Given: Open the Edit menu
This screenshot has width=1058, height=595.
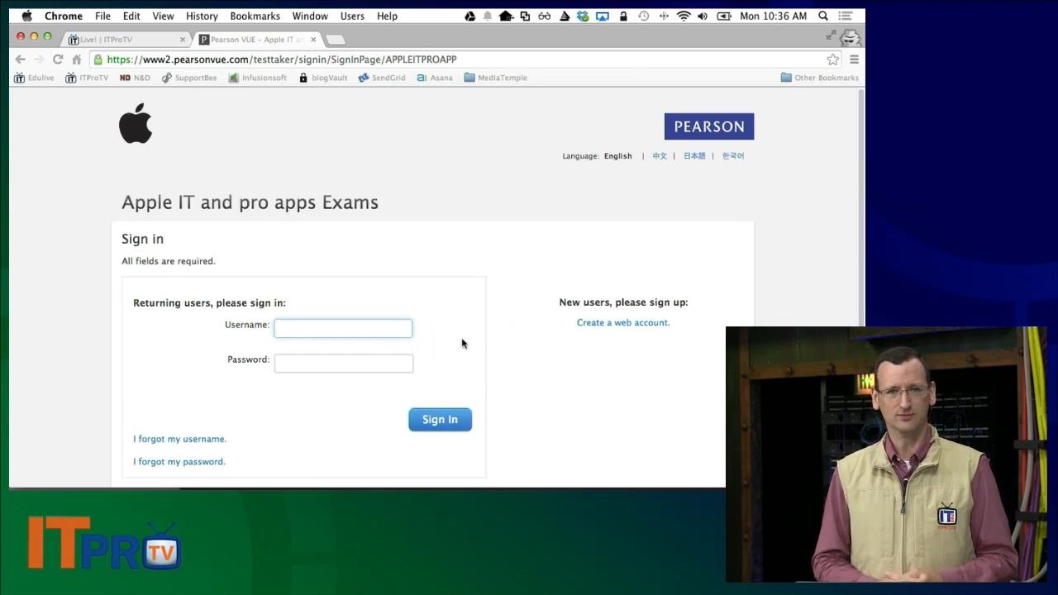Looking at the screenshot, I should (x=131, y=16).
